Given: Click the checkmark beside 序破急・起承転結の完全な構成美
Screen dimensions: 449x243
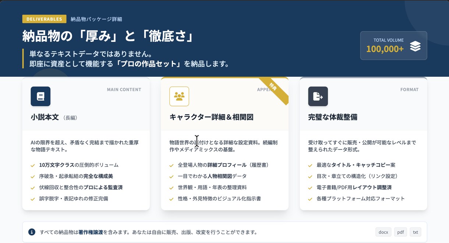Looking at the screenshot, I should tap(33, 177).
